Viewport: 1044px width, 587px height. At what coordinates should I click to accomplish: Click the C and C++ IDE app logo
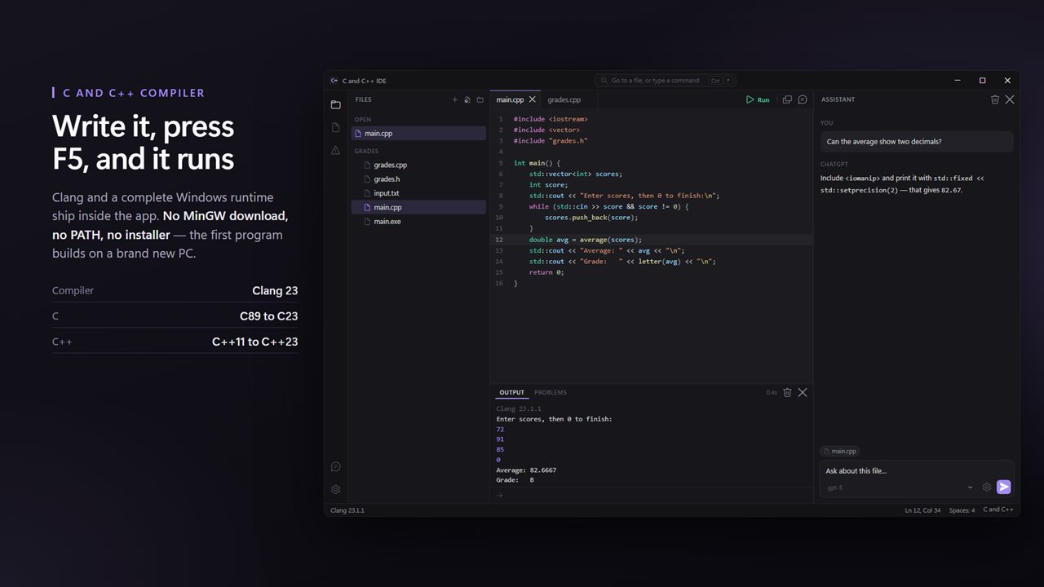coord(334,81)
